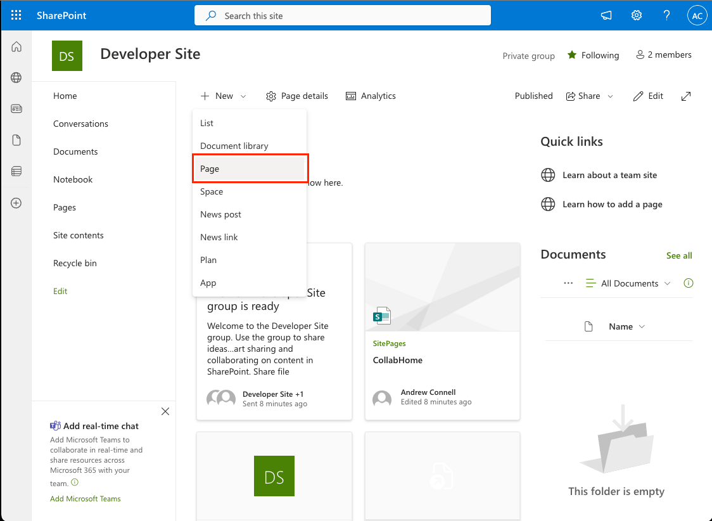This screenshot has width=712, height=521.
Task: Click the Following star icon
Action: [x=572, y=55]
